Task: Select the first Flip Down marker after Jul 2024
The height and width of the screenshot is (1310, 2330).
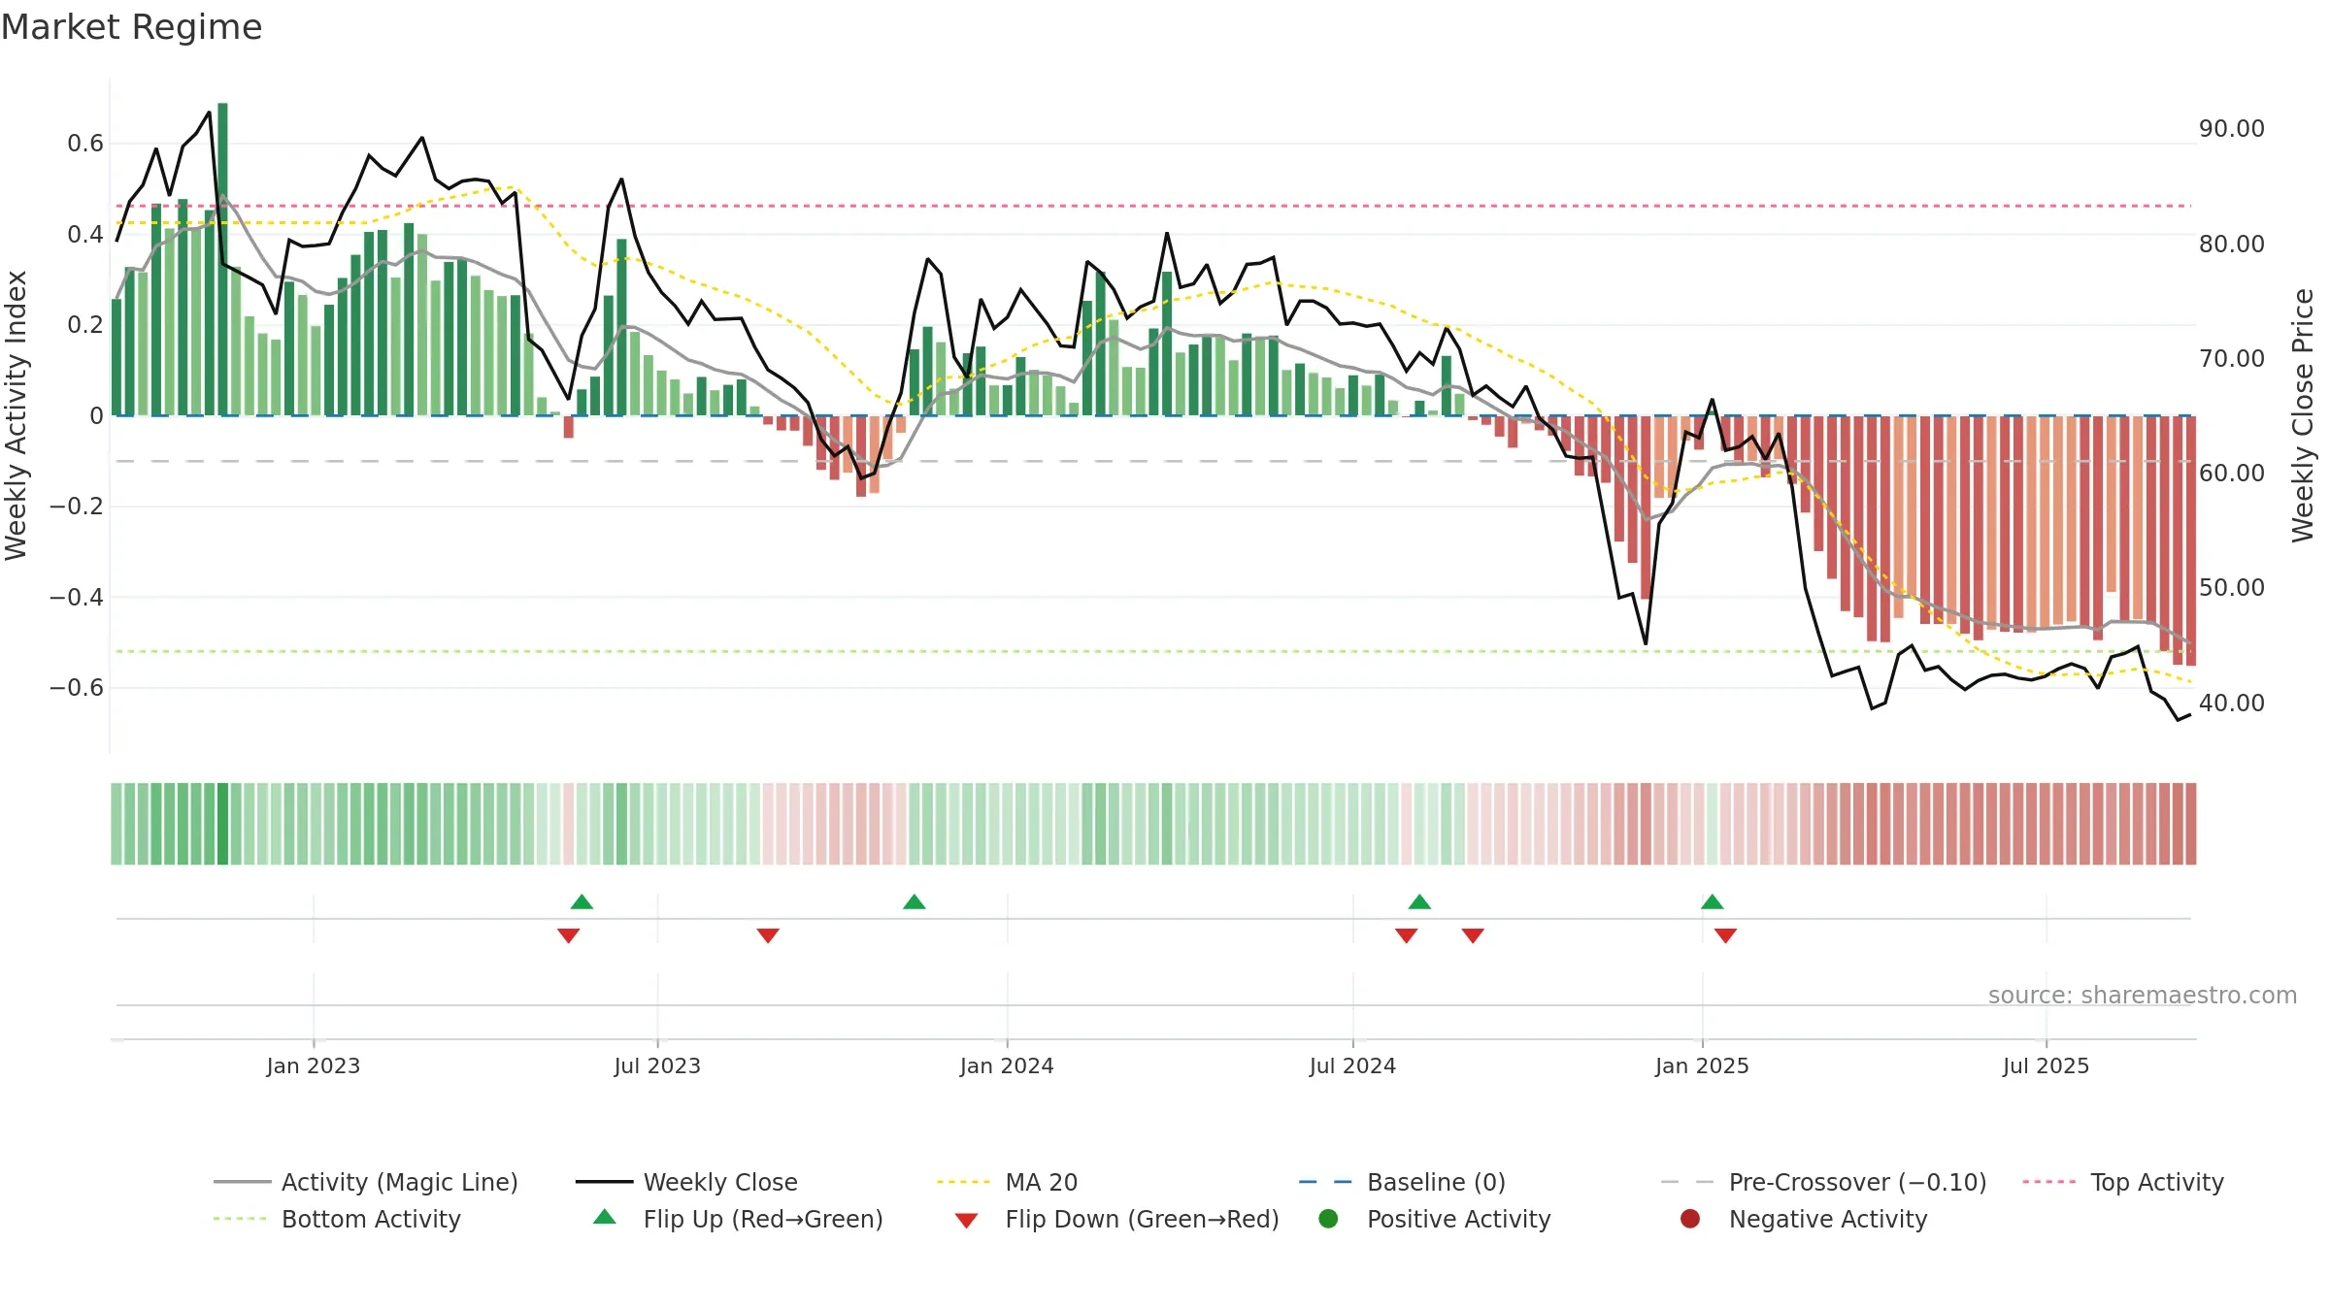Action: click(x=1406, y=935)
